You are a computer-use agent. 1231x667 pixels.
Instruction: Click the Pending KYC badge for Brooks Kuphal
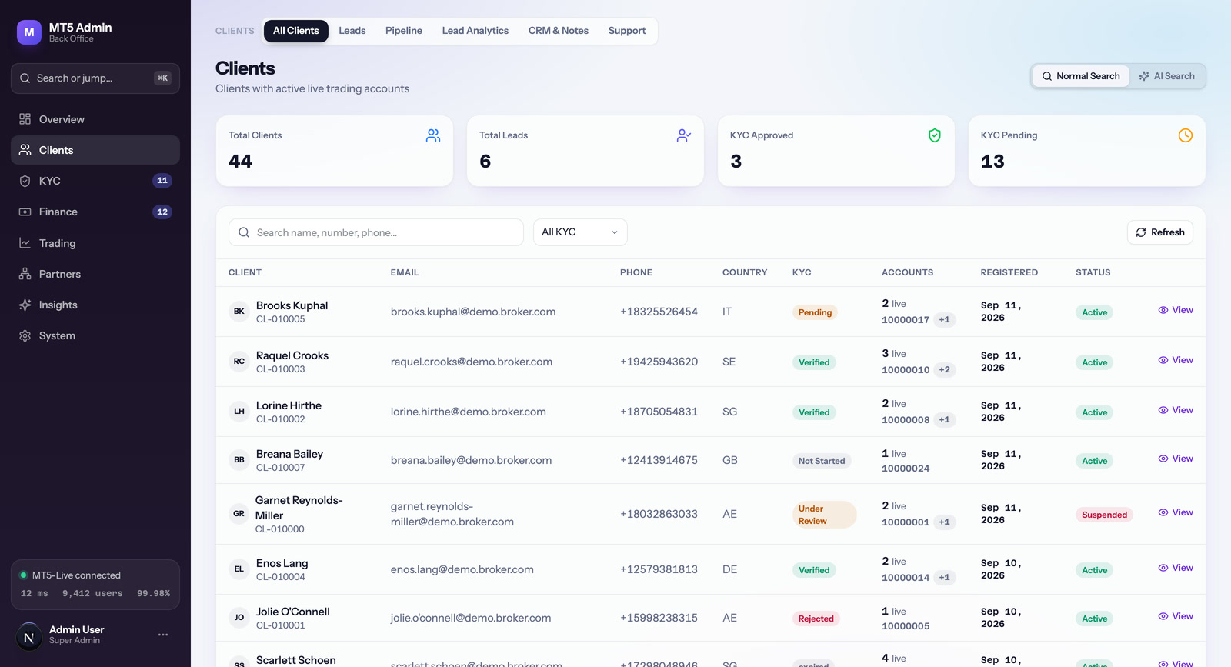point(815,312)
